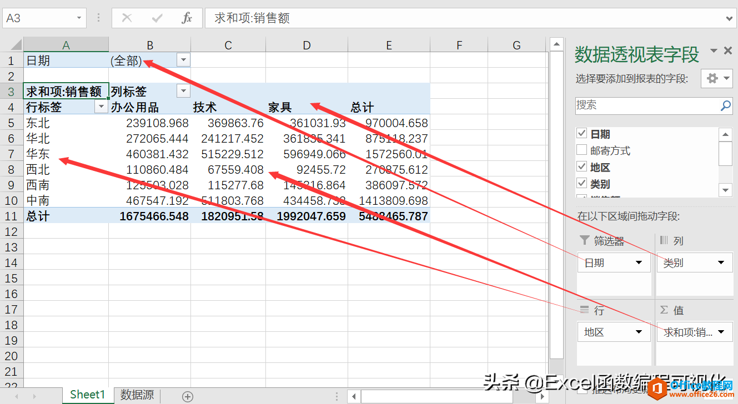
Task: Click into the 搜索 field box
Action: point(654,105)
